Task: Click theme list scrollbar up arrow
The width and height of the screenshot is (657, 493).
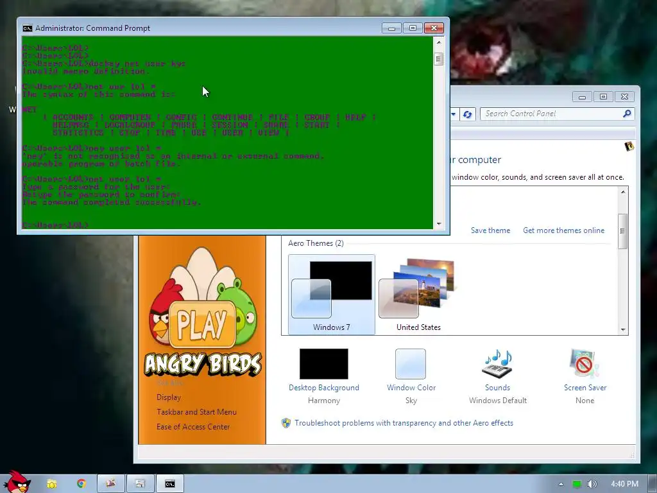Action: (623, 191)
